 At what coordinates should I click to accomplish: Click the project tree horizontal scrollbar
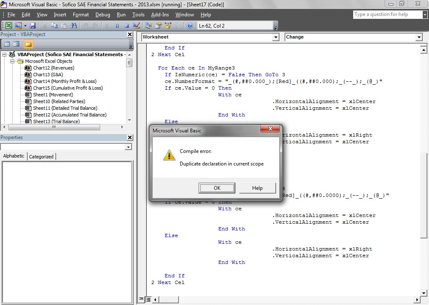pos(54,127)
